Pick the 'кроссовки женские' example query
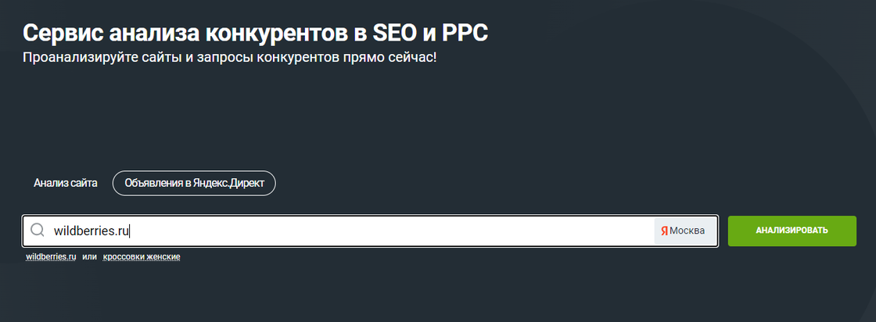The width and height of the screenshot is (876, 322). [x=142, y=256]
